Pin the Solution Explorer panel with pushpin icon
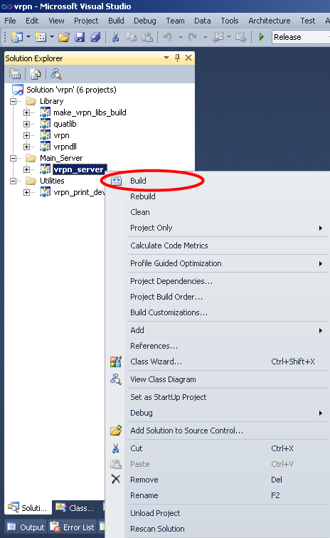Image resolution: width=330 pixels, height=538 pixels. (x=177, y=58)
